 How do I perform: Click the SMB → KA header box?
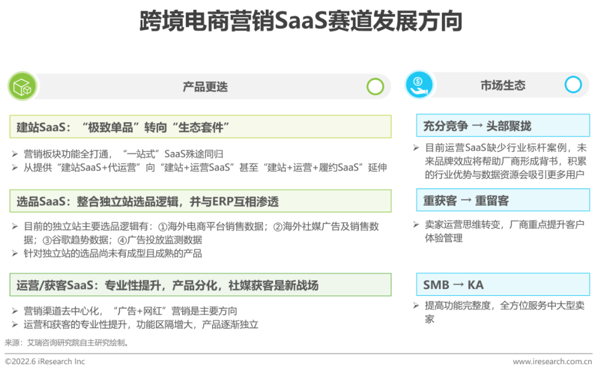tap(502, 284)
